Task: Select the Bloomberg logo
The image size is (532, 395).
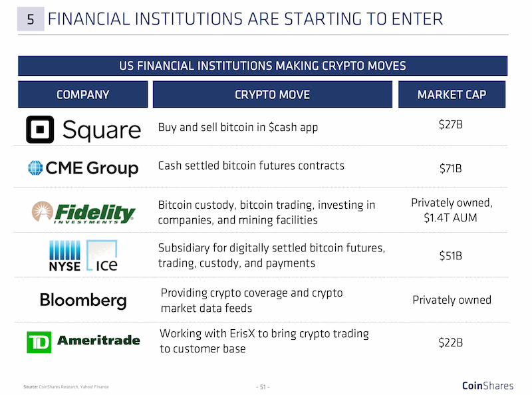Action: click(83, 301)
